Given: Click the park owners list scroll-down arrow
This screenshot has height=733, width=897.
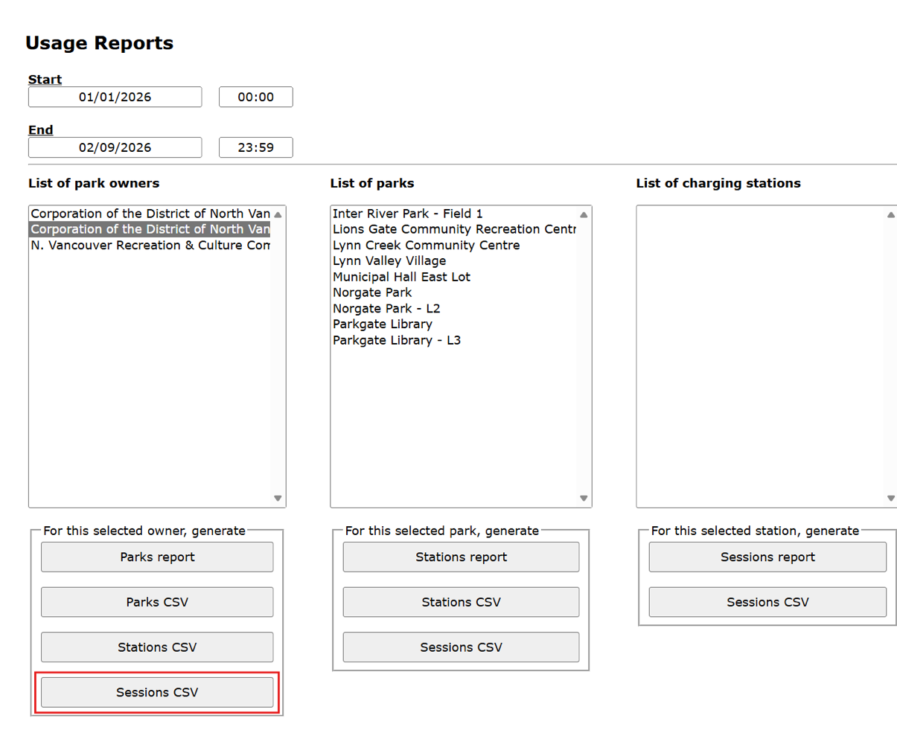Looking at the screenshot, I should (x=278, y=498).
